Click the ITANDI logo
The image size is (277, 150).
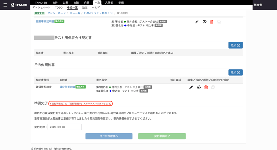(x=19, y=5)
